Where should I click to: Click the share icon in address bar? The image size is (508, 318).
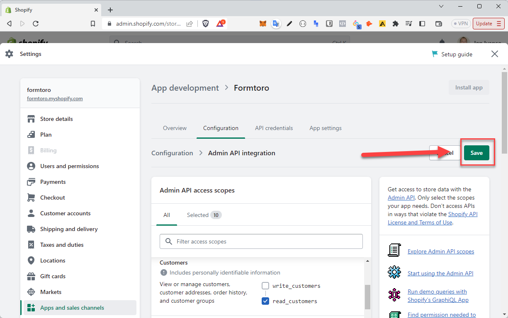[190, 24]
